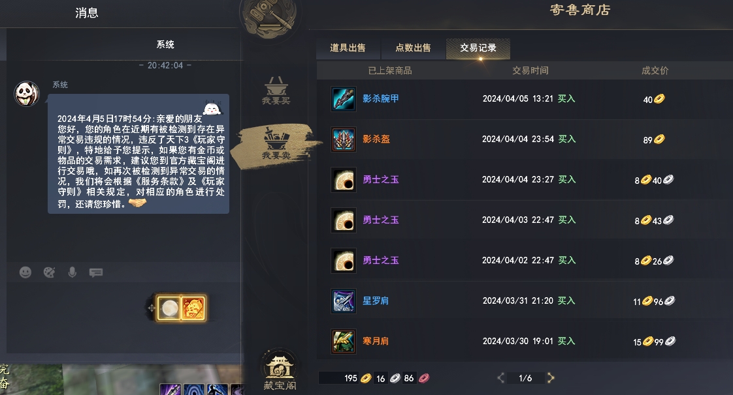Open the emoji smiley picker in chat
Viewport: 733px width, 395px height.
[x=25, y=272]
